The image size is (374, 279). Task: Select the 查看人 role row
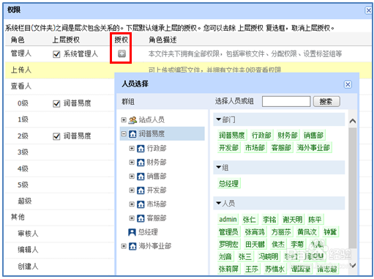coord(60,86)
